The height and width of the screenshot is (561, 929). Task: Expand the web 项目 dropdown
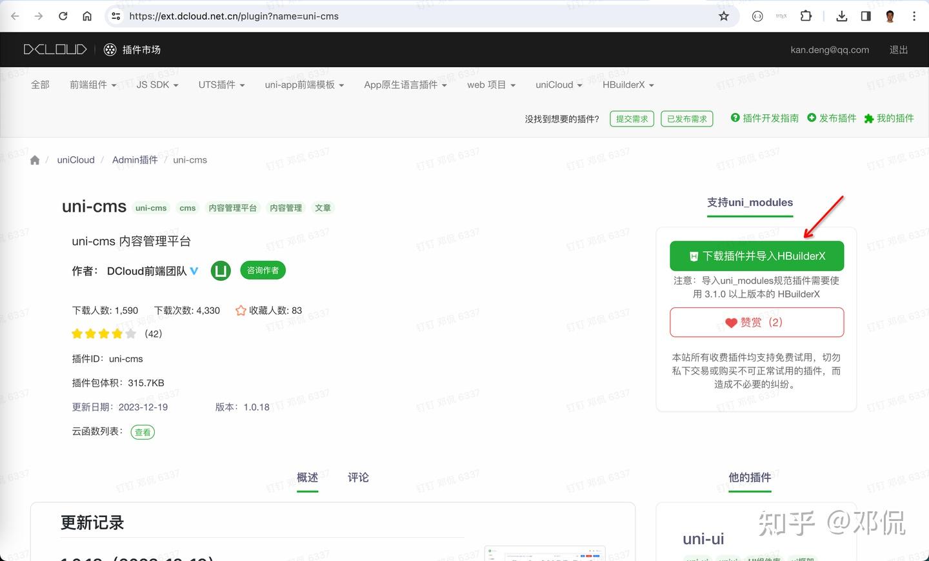(492, 85)
